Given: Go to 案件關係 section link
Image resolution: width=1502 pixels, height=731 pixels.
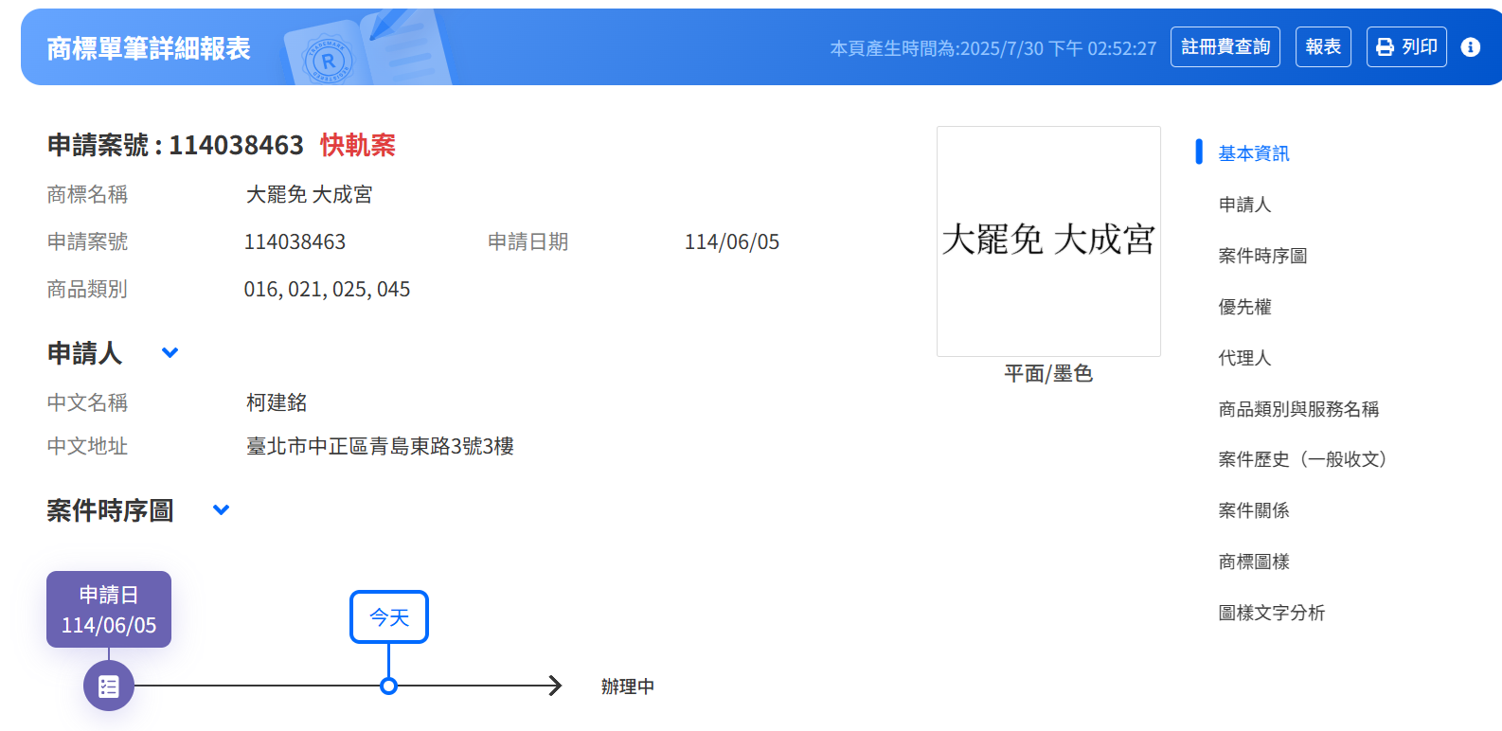Looking at the screenshot, I should 1254,510.
